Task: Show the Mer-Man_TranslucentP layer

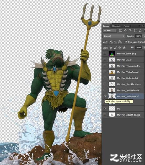Action: (x=105, y=66)
